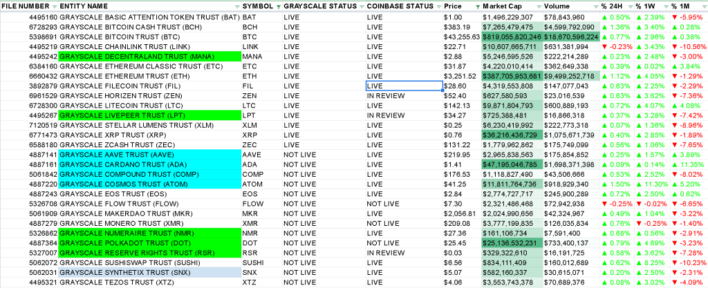Select the GRAYSCALE COMPOUND TRUST (COMP) cell
The width and height of the screenshot is (708, 288).
(150, 174)
